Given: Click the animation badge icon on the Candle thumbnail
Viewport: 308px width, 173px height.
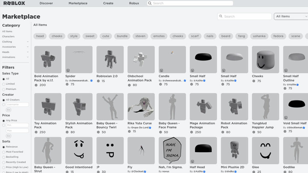Looking at the screenshot, I should tap(161, 70).
